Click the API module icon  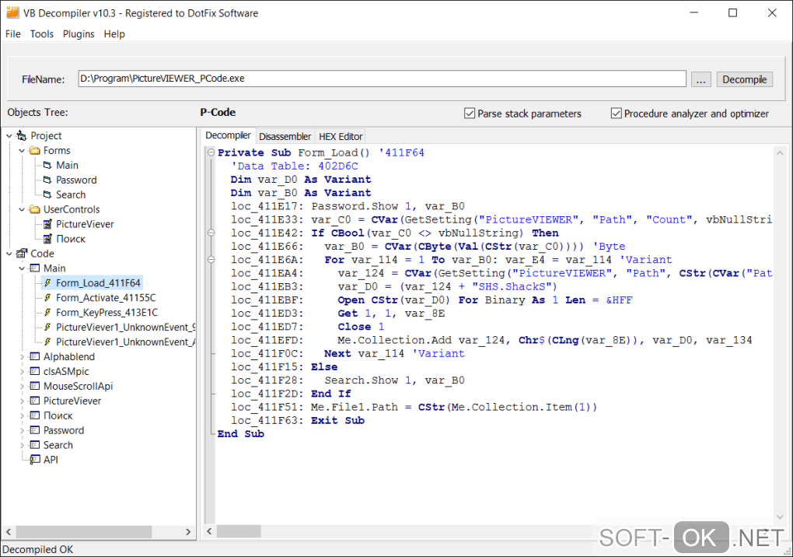[35, 460]
